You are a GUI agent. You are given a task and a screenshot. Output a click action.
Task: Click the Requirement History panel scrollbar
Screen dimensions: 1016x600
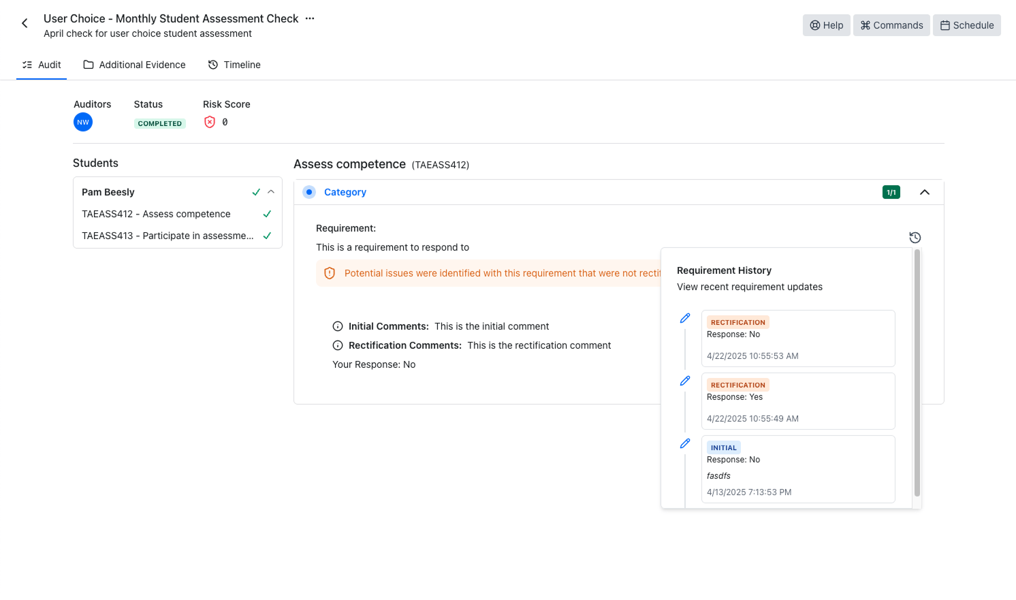point(917,373)
